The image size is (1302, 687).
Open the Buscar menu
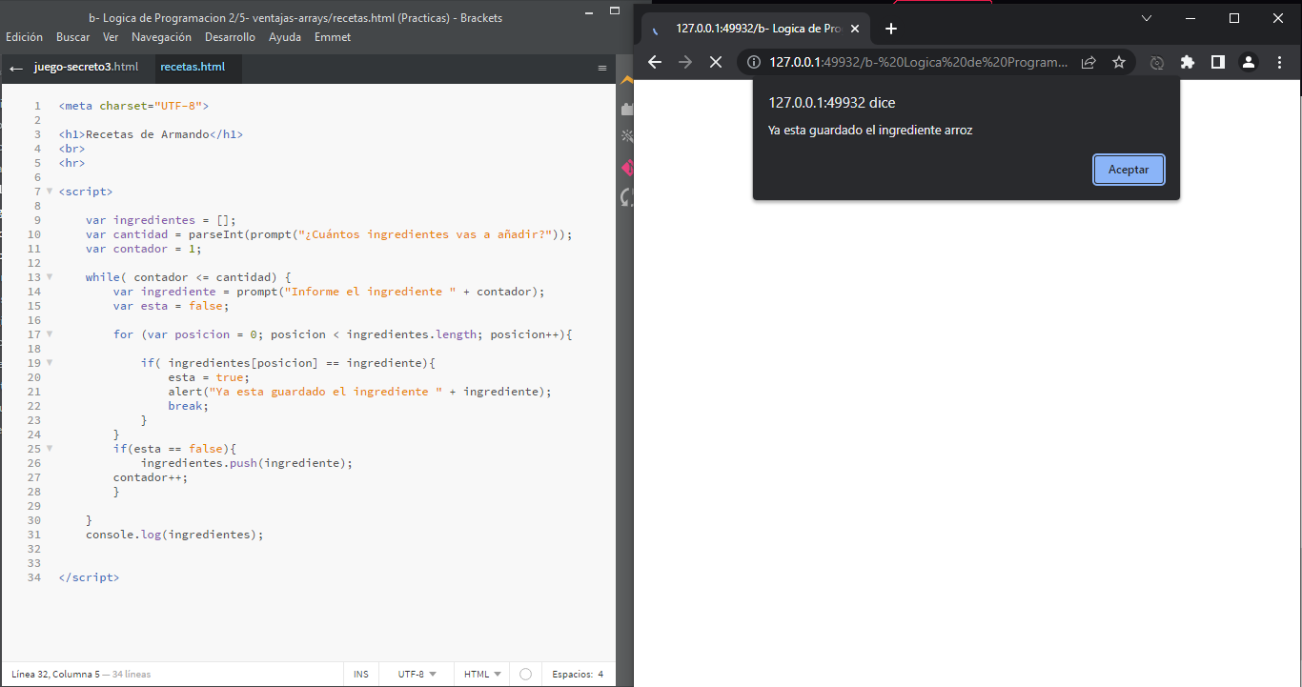(x=72, y=37)
